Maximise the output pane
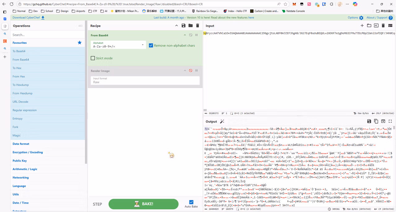Viewport: 396px width, 212px height. click(x=390, y=121)
